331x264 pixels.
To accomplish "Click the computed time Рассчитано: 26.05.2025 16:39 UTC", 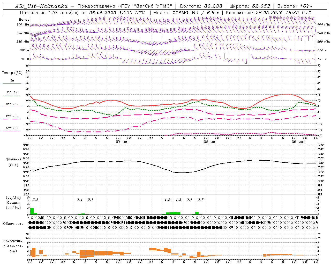I will [268, 13].
